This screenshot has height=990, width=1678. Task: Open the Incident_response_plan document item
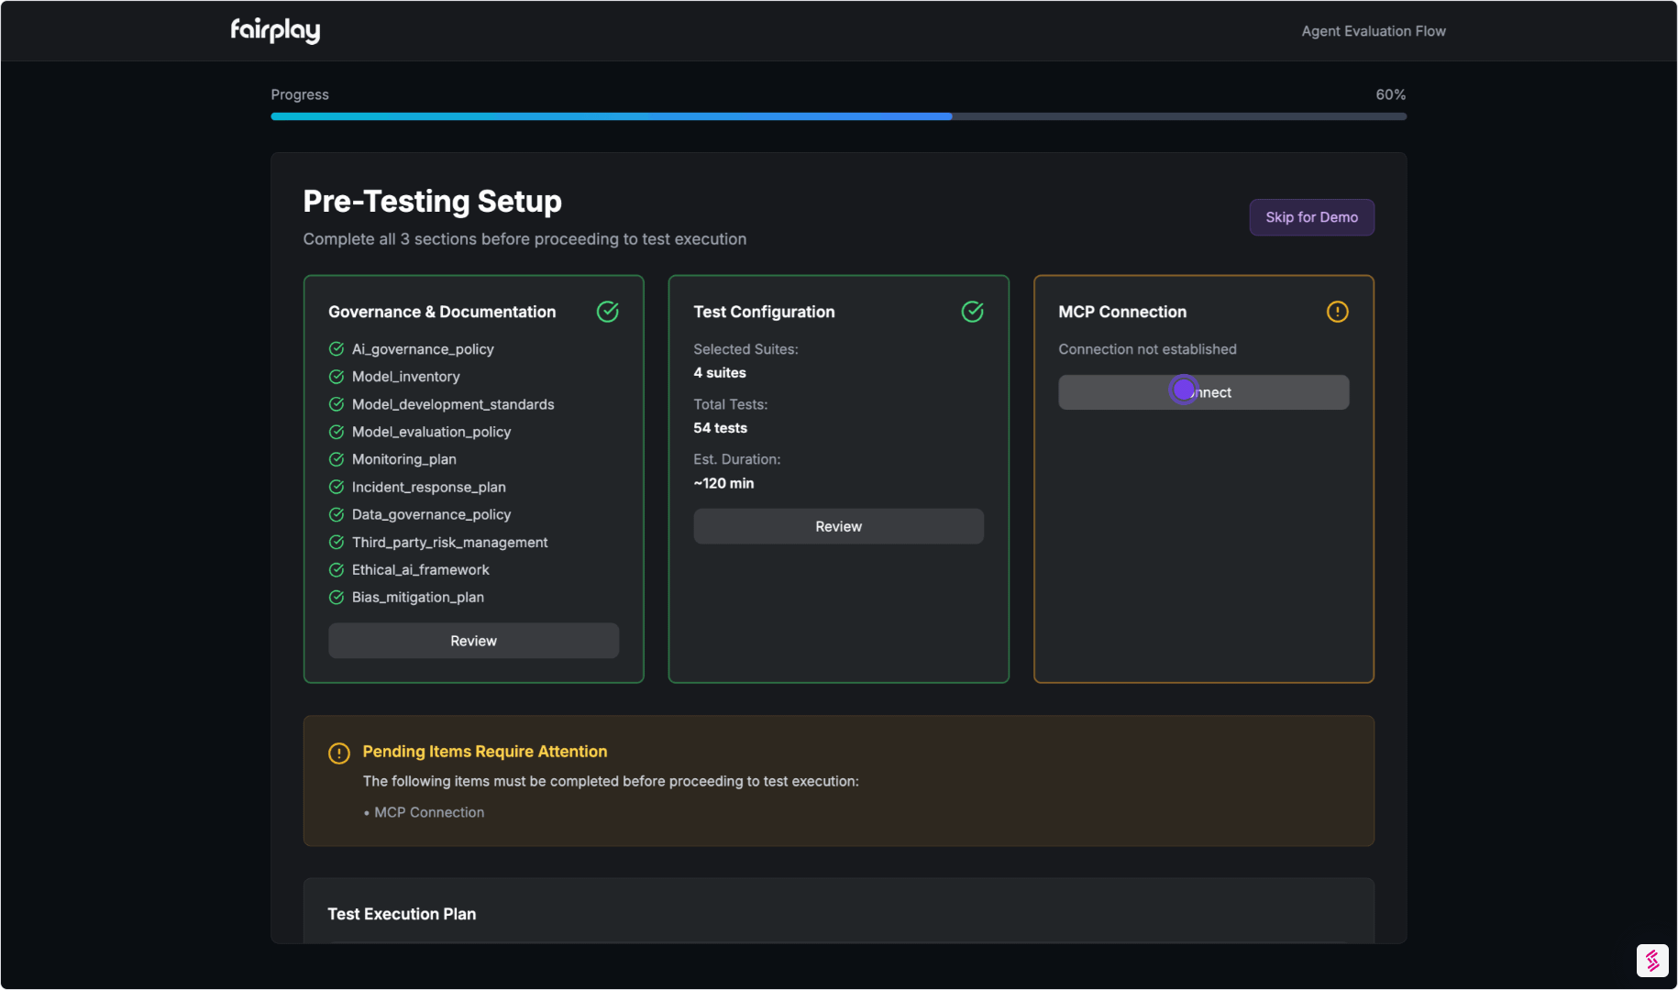[428, 488]
